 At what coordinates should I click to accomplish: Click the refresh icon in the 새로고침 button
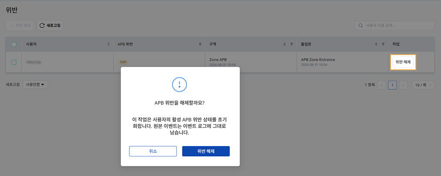[x=42, y=26]
